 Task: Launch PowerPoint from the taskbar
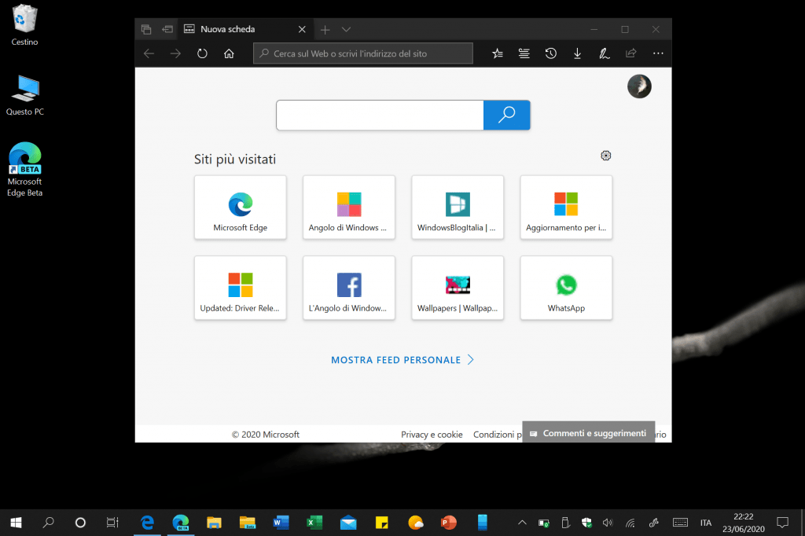tap(449, 523)
